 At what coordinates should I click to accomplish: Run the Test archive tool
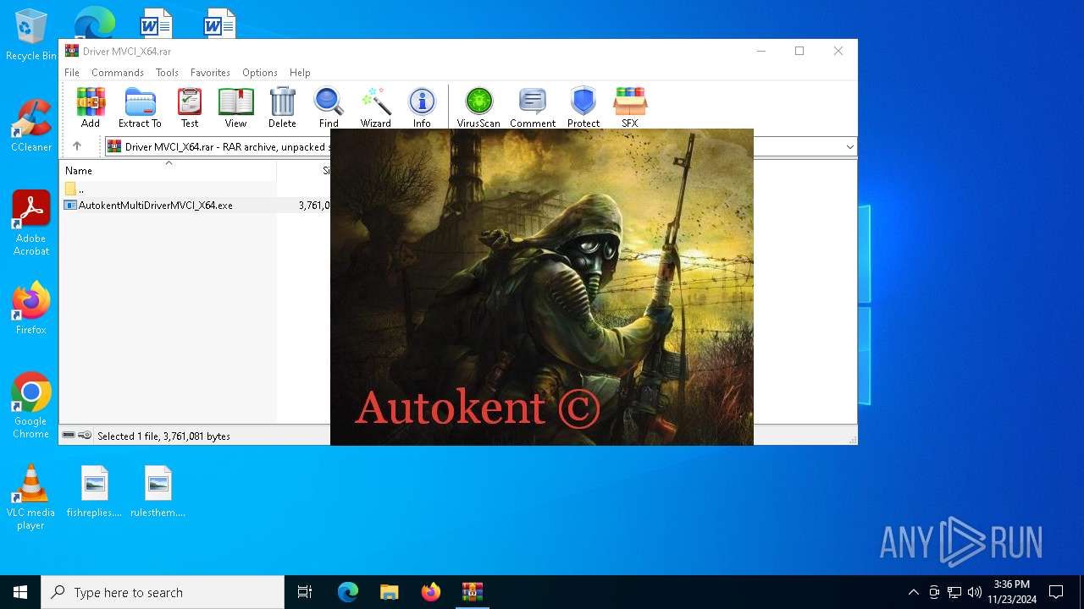pos(190,107)
